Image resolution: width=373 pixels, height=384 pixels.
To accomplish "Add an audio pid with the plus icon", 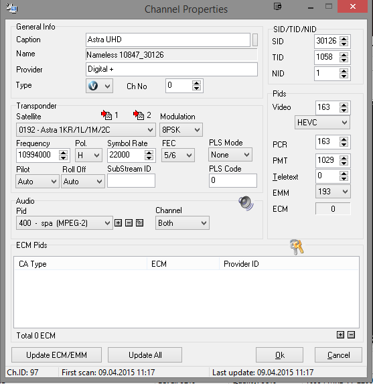I will (x=119, y=223).
